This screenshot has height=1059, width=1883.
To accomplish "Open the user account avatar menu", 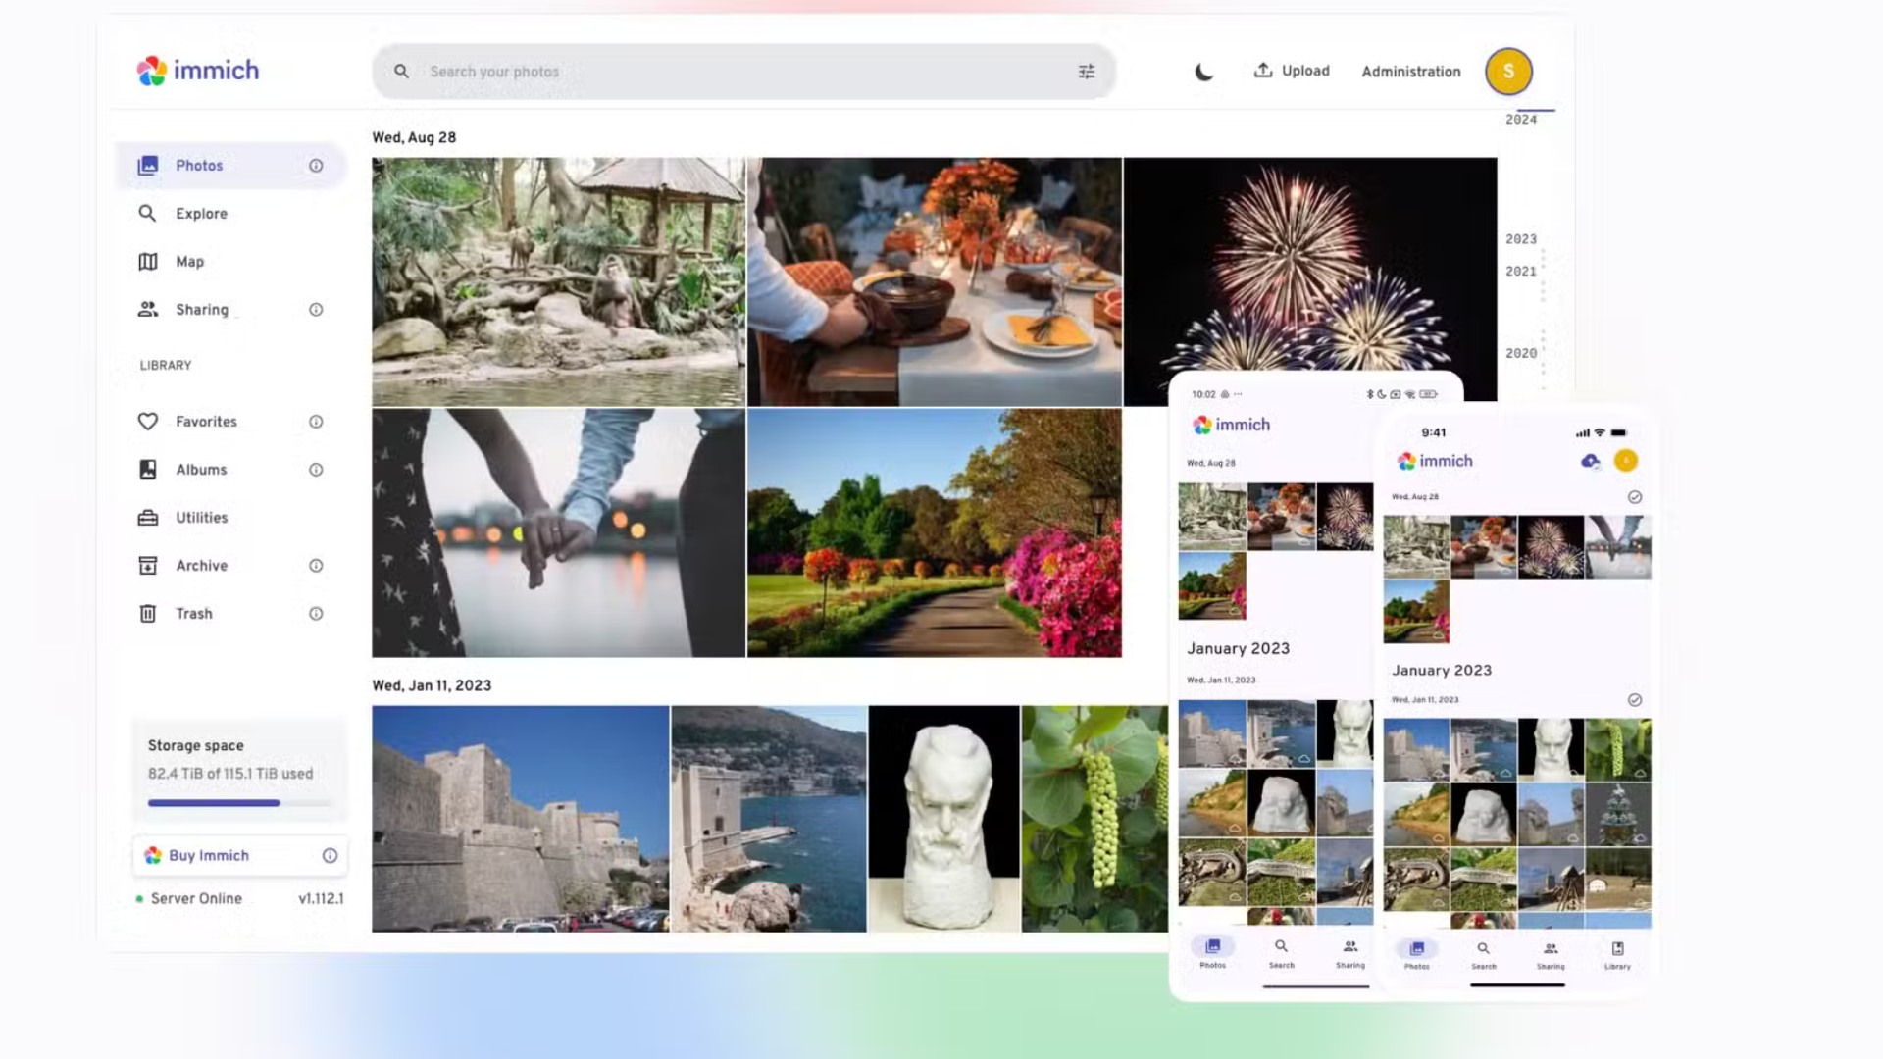I will coord(1508,72).
